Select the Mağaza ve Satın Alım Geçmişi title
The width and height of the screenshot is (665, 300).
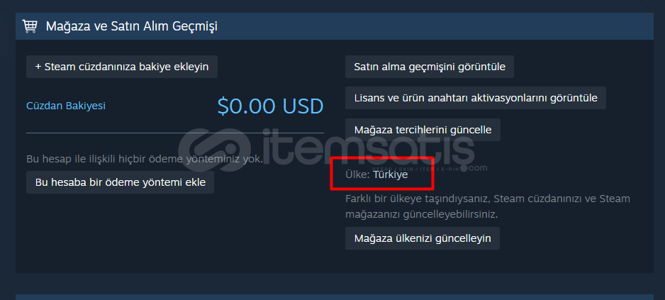point(131,26)
